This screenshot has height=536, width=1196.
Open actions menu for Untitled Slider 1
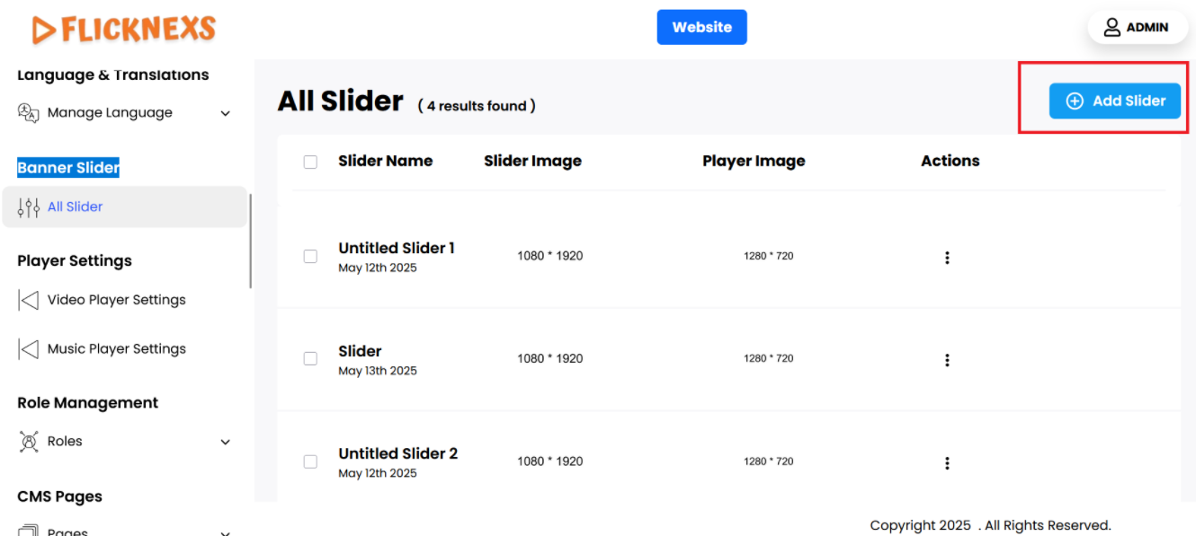(947, 258)
